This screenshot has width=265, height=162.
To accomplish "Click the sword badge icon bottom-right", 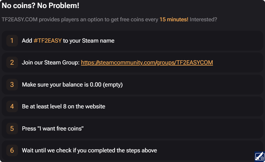I will (x=259, y=156).
